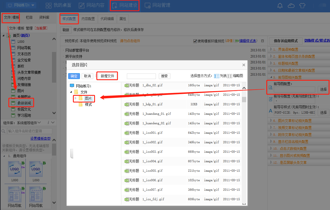Screen dimensions: 330x210
Task: Click the 网站练习1 computer icon in tree
Action: click(72, 86)
